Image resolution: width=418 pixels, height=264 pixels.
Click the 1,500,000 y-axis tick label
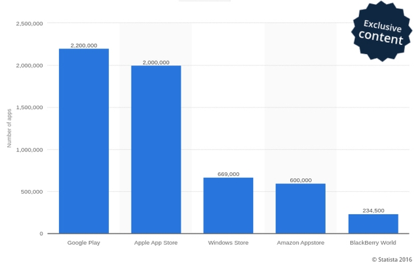(x=29, y=107)
